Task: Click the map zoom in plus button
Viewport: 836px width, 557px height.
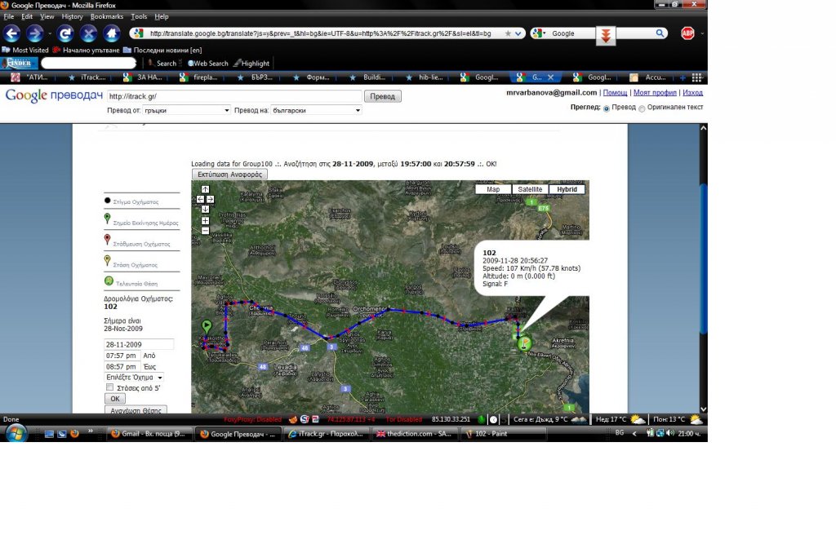Action: point(205,220)
